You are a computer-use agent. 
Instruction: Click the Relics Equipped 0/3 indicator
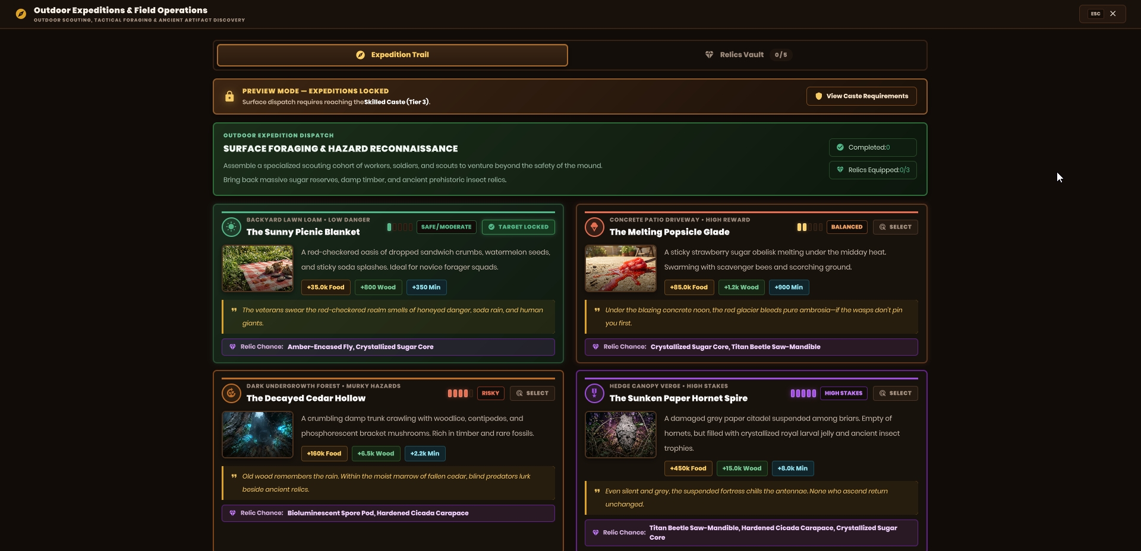(872, 170)
